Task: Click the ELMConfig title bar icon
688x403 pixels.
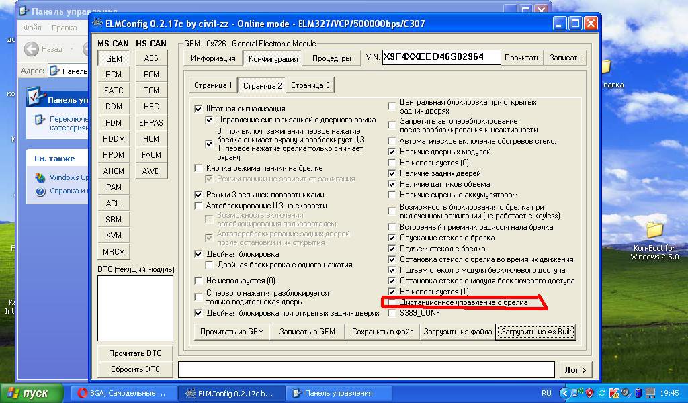Action: coord(98,24)
